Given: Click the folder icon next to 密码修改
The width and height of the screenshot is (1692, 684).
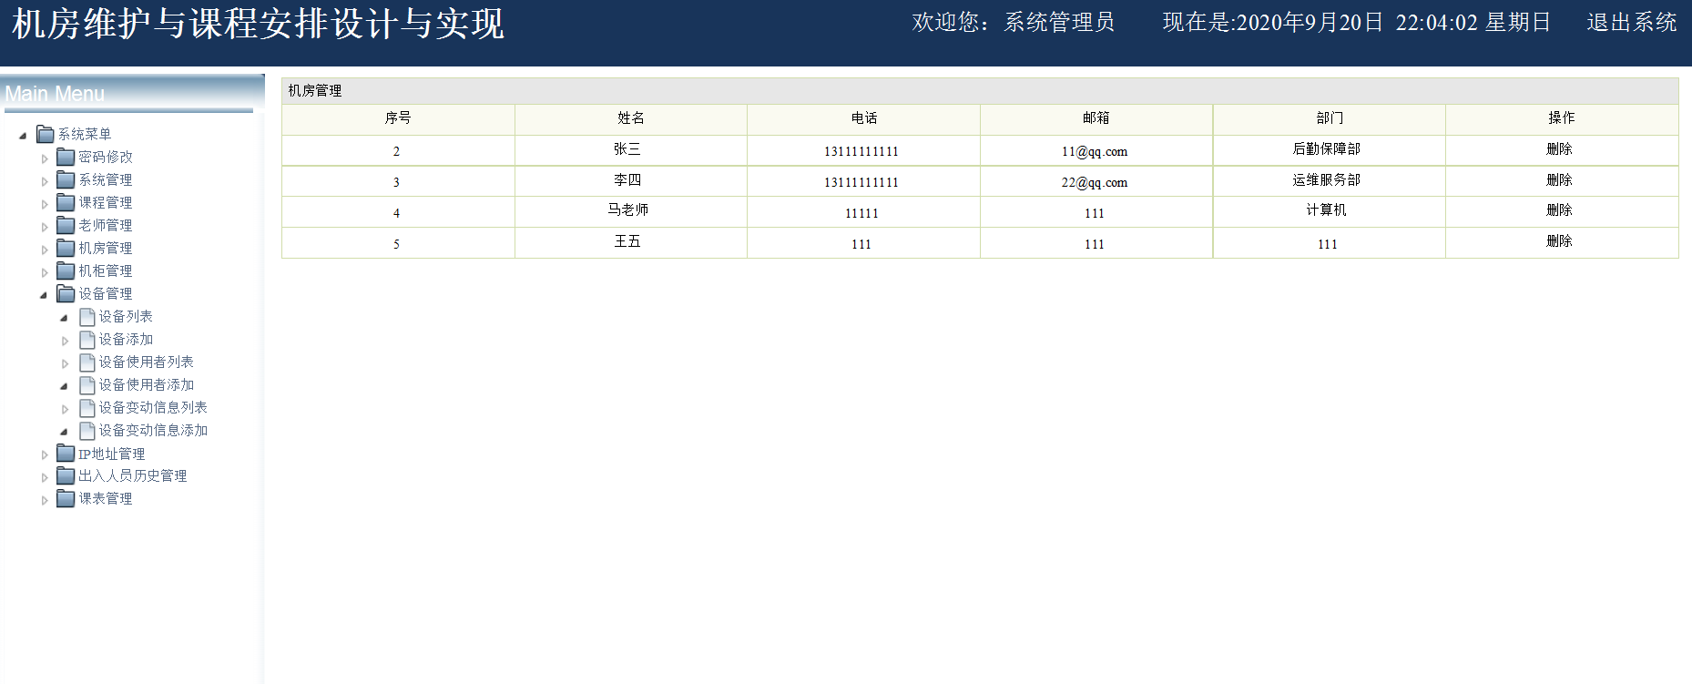Looking at the screenshot, I should pyautogui.click(x=66, y=158).
